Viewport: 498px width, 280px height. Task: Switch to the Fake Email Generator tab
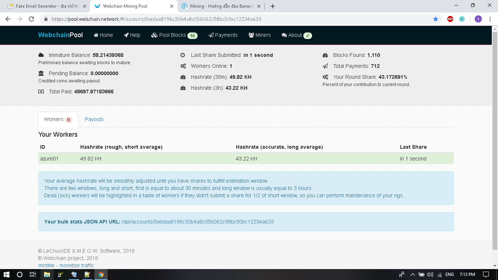(46, 6)
